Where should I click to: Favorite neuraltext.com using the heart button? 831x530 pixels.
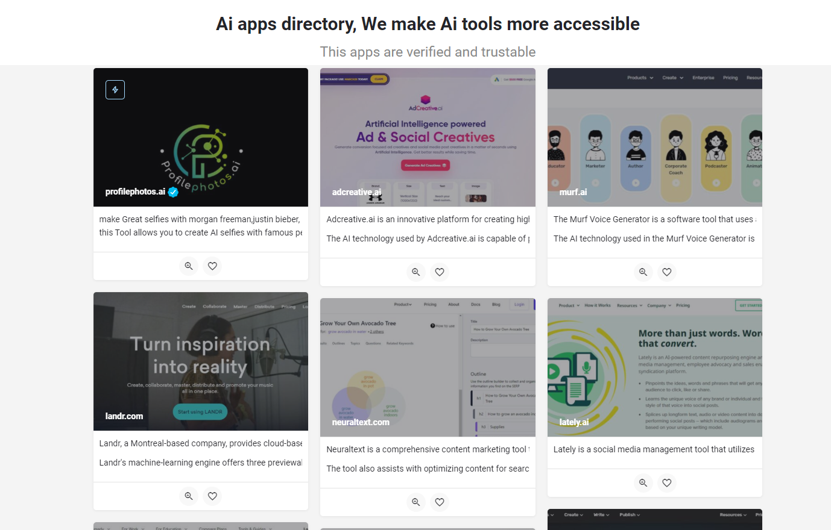440,502
